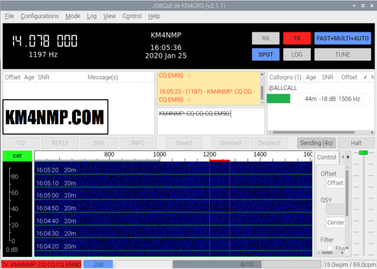Open the Center field in QSY section

coord(335,222)
